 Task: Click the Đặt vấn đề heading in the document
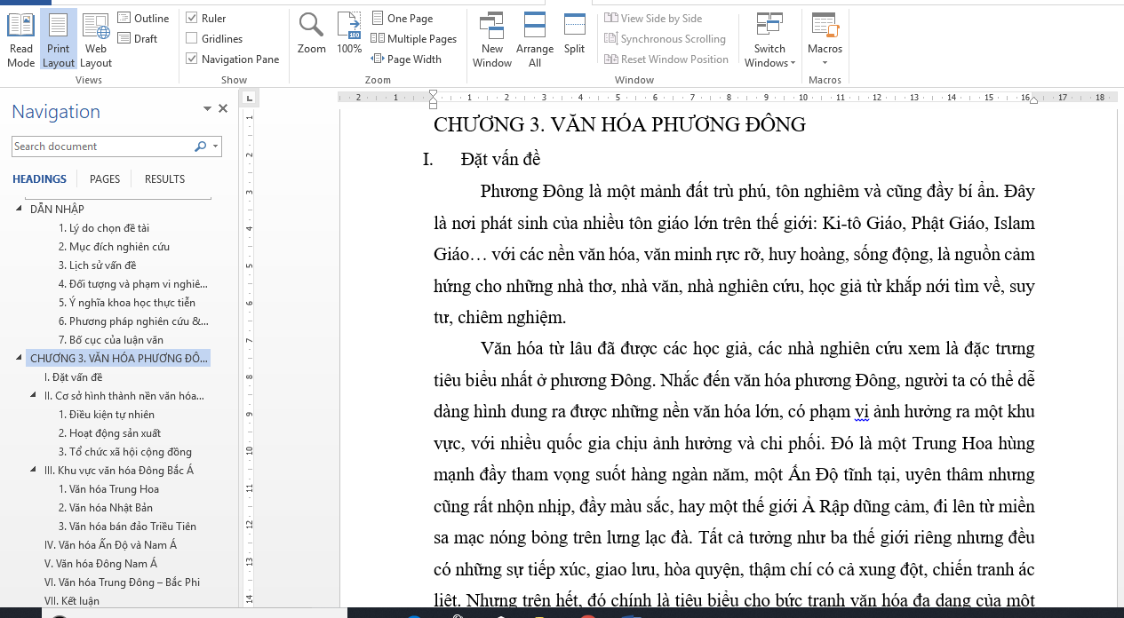[x=500, y=160]
